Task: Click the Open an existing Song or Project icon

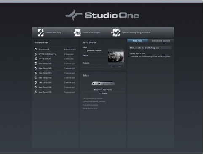Action: 116,32
